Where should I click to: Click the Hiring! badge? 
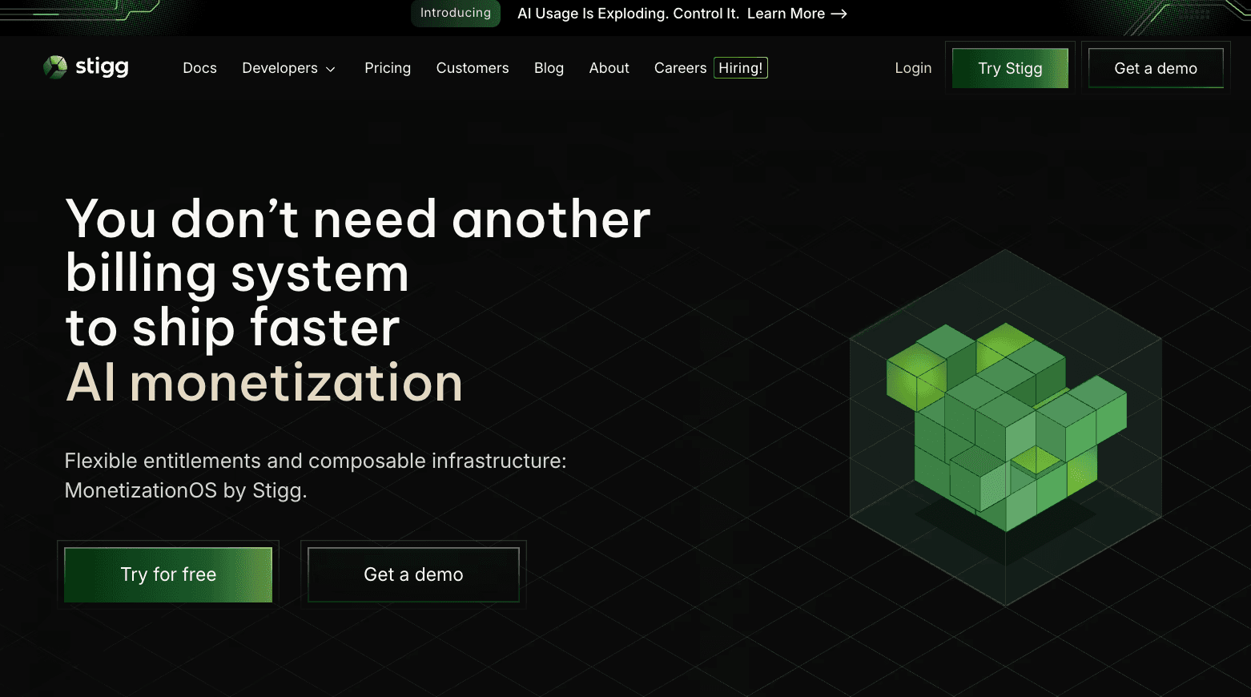[740, 68]
